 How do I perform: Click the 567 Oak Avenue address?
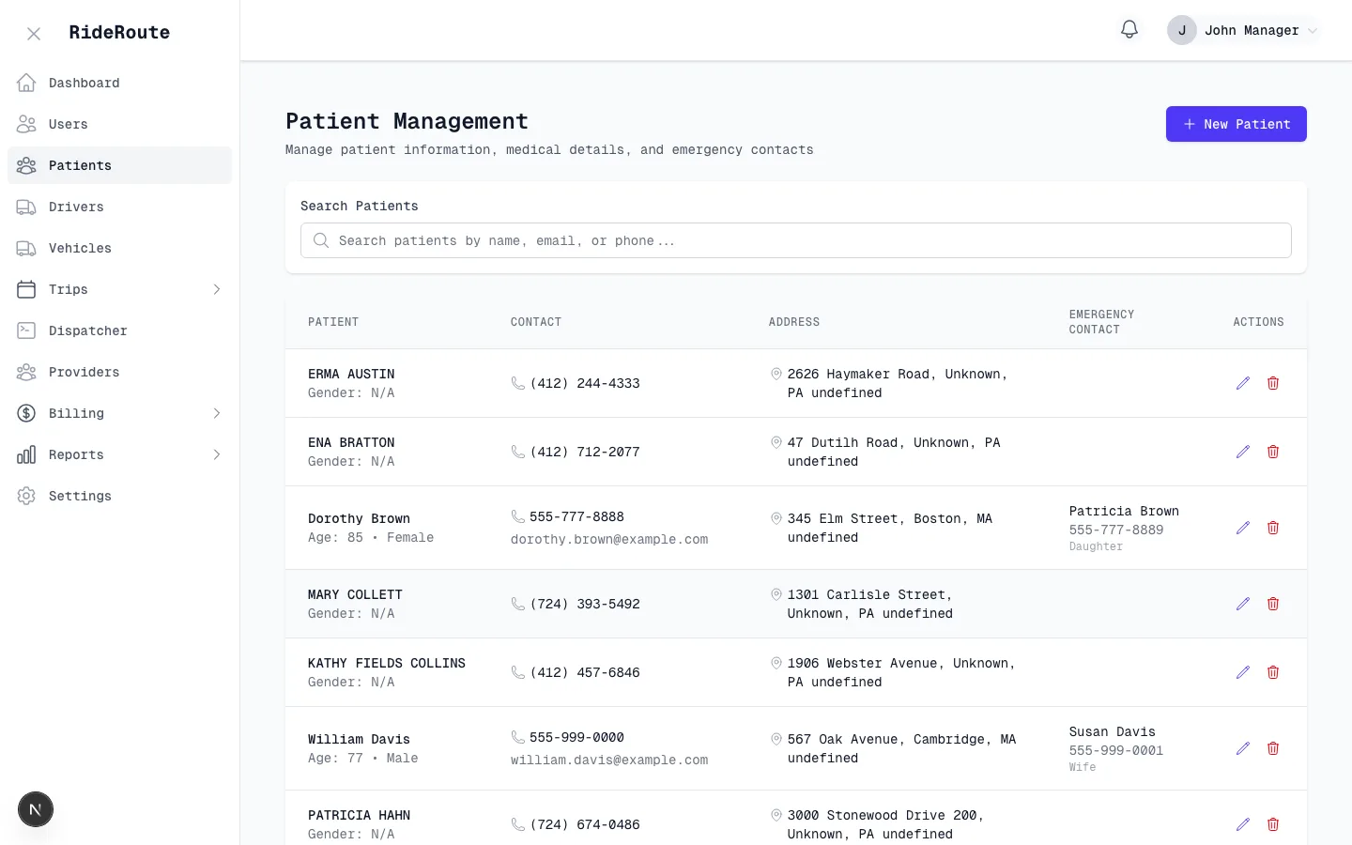901,748
